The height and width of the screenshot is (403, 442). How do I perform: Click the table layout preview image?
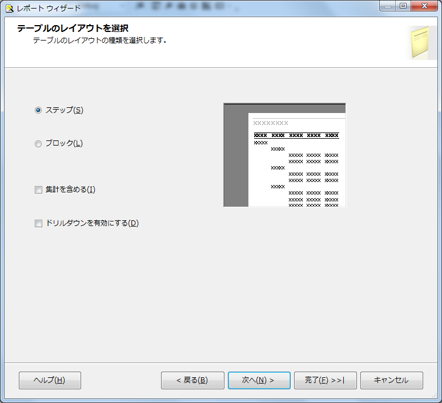[285, 155]
